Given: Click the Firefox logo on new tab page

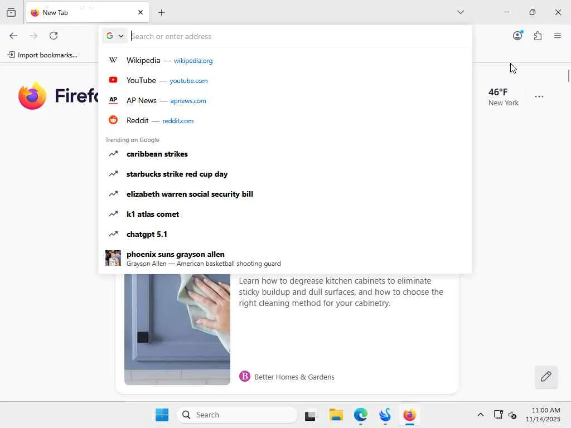Looking at the screenshot, I should coord(32,96).
